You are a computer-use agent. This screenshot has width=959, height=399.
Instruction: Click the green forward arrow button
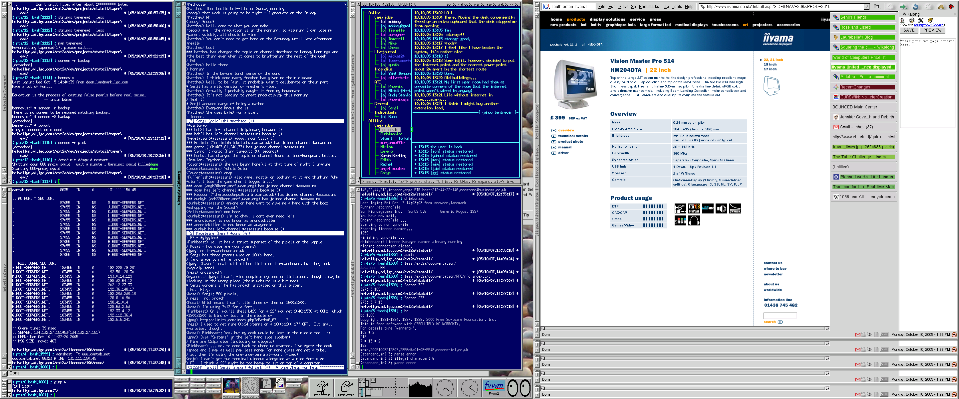(x=903, y=7)
